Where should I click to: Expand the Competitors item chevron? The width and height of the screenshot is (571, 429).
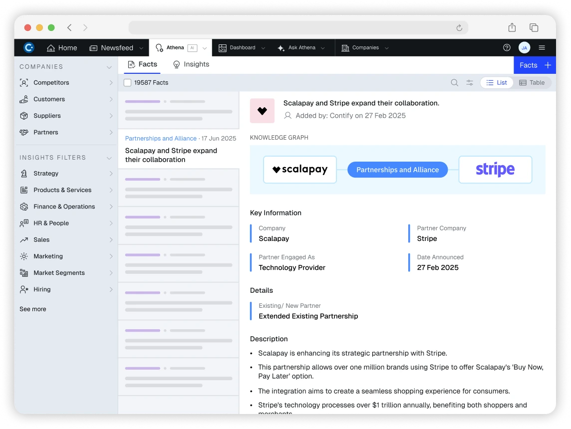coord(111,83)
